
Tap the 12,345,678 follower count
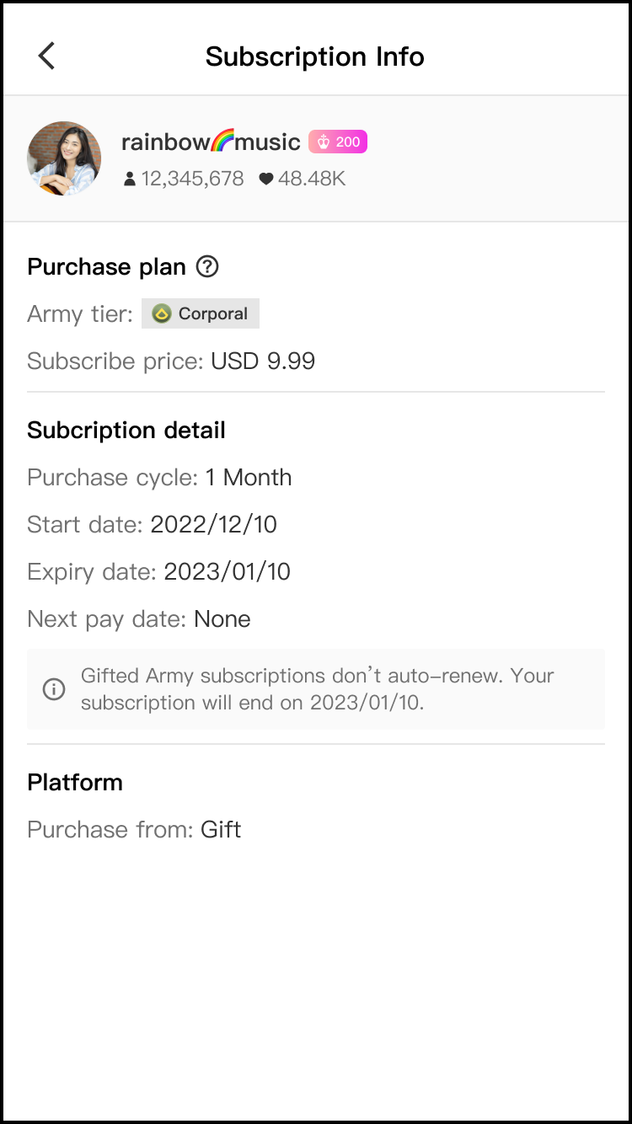tap(192, 179)
